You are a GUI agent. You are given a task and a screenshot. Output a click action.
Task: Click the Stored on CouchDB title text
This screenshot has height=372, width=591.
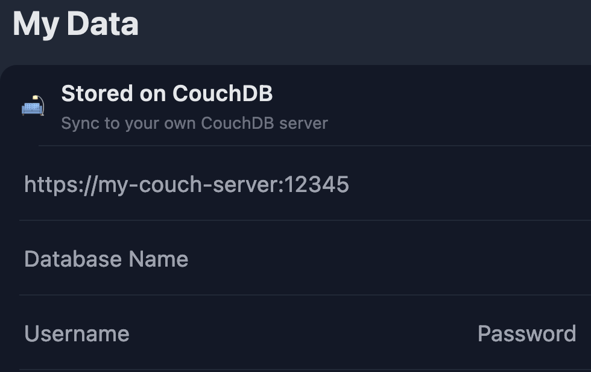pyautogui.click(x=167, y=93)
